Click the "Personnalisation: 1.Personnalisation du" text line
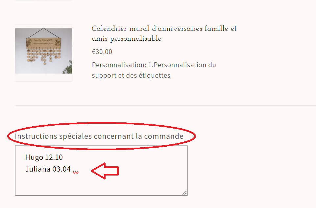This screenshot has height=208, width=316. (154, 65)
